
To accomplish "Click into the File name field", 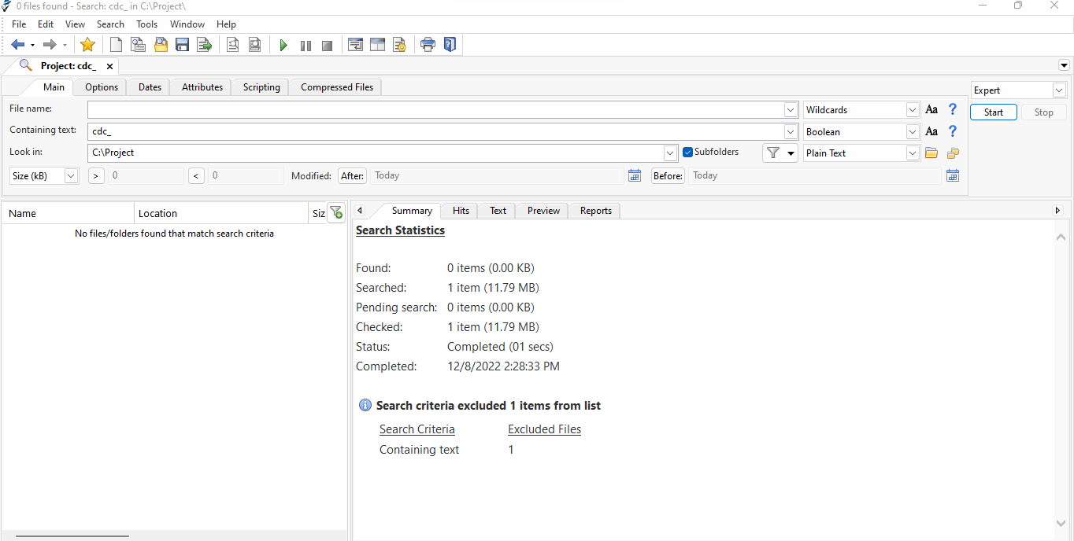I will click(435, 110).
